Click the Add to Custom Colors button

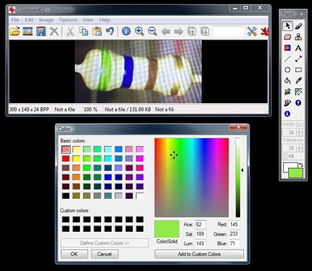point(199,254)
